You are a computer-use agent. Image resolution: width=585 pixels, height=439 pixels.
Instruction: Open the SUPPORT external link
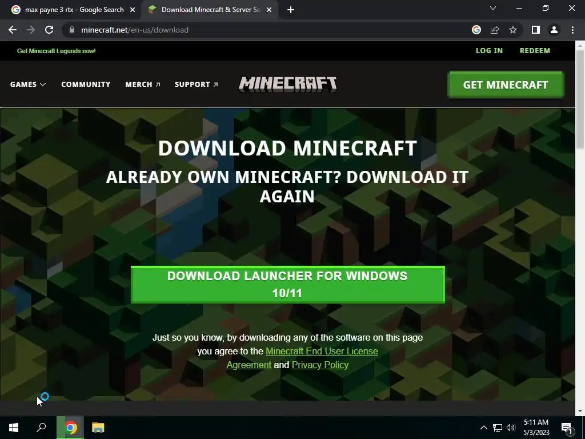point(197,85)
